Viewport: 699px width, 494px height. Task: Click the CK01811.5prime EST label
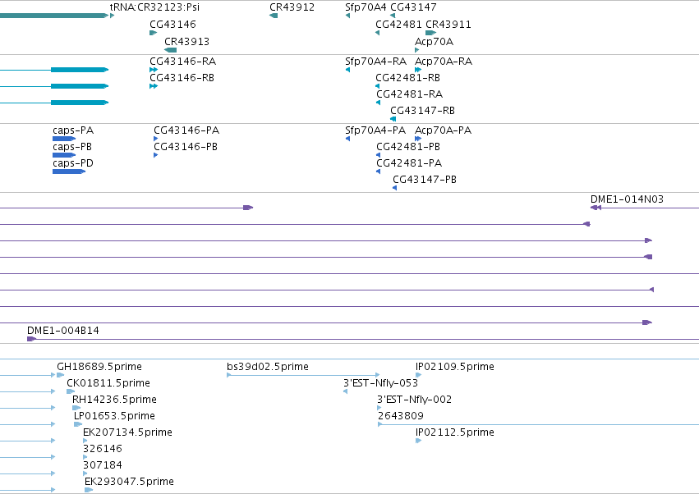(x=108, y=383)
